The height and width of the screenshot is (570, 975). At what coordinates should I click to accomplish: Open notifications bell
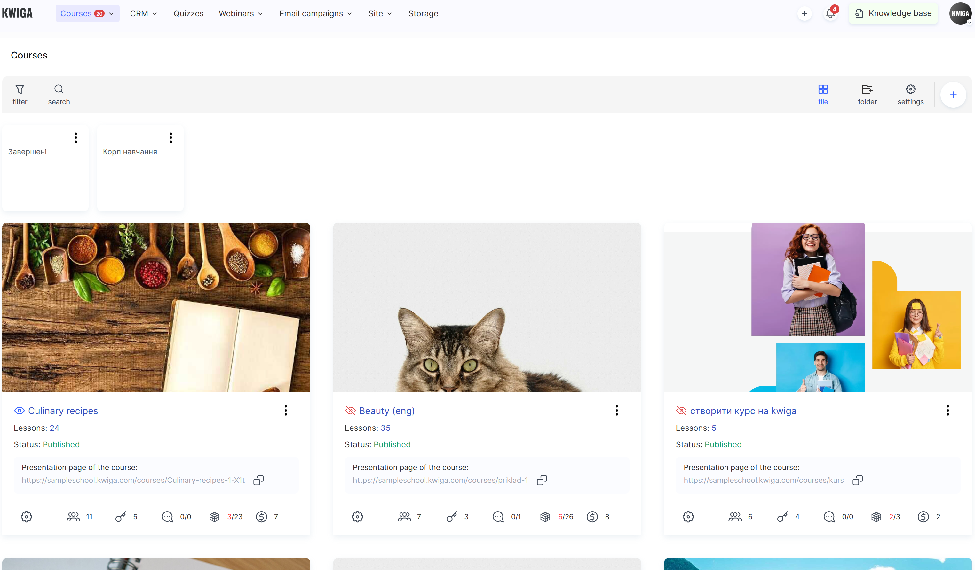830,13
